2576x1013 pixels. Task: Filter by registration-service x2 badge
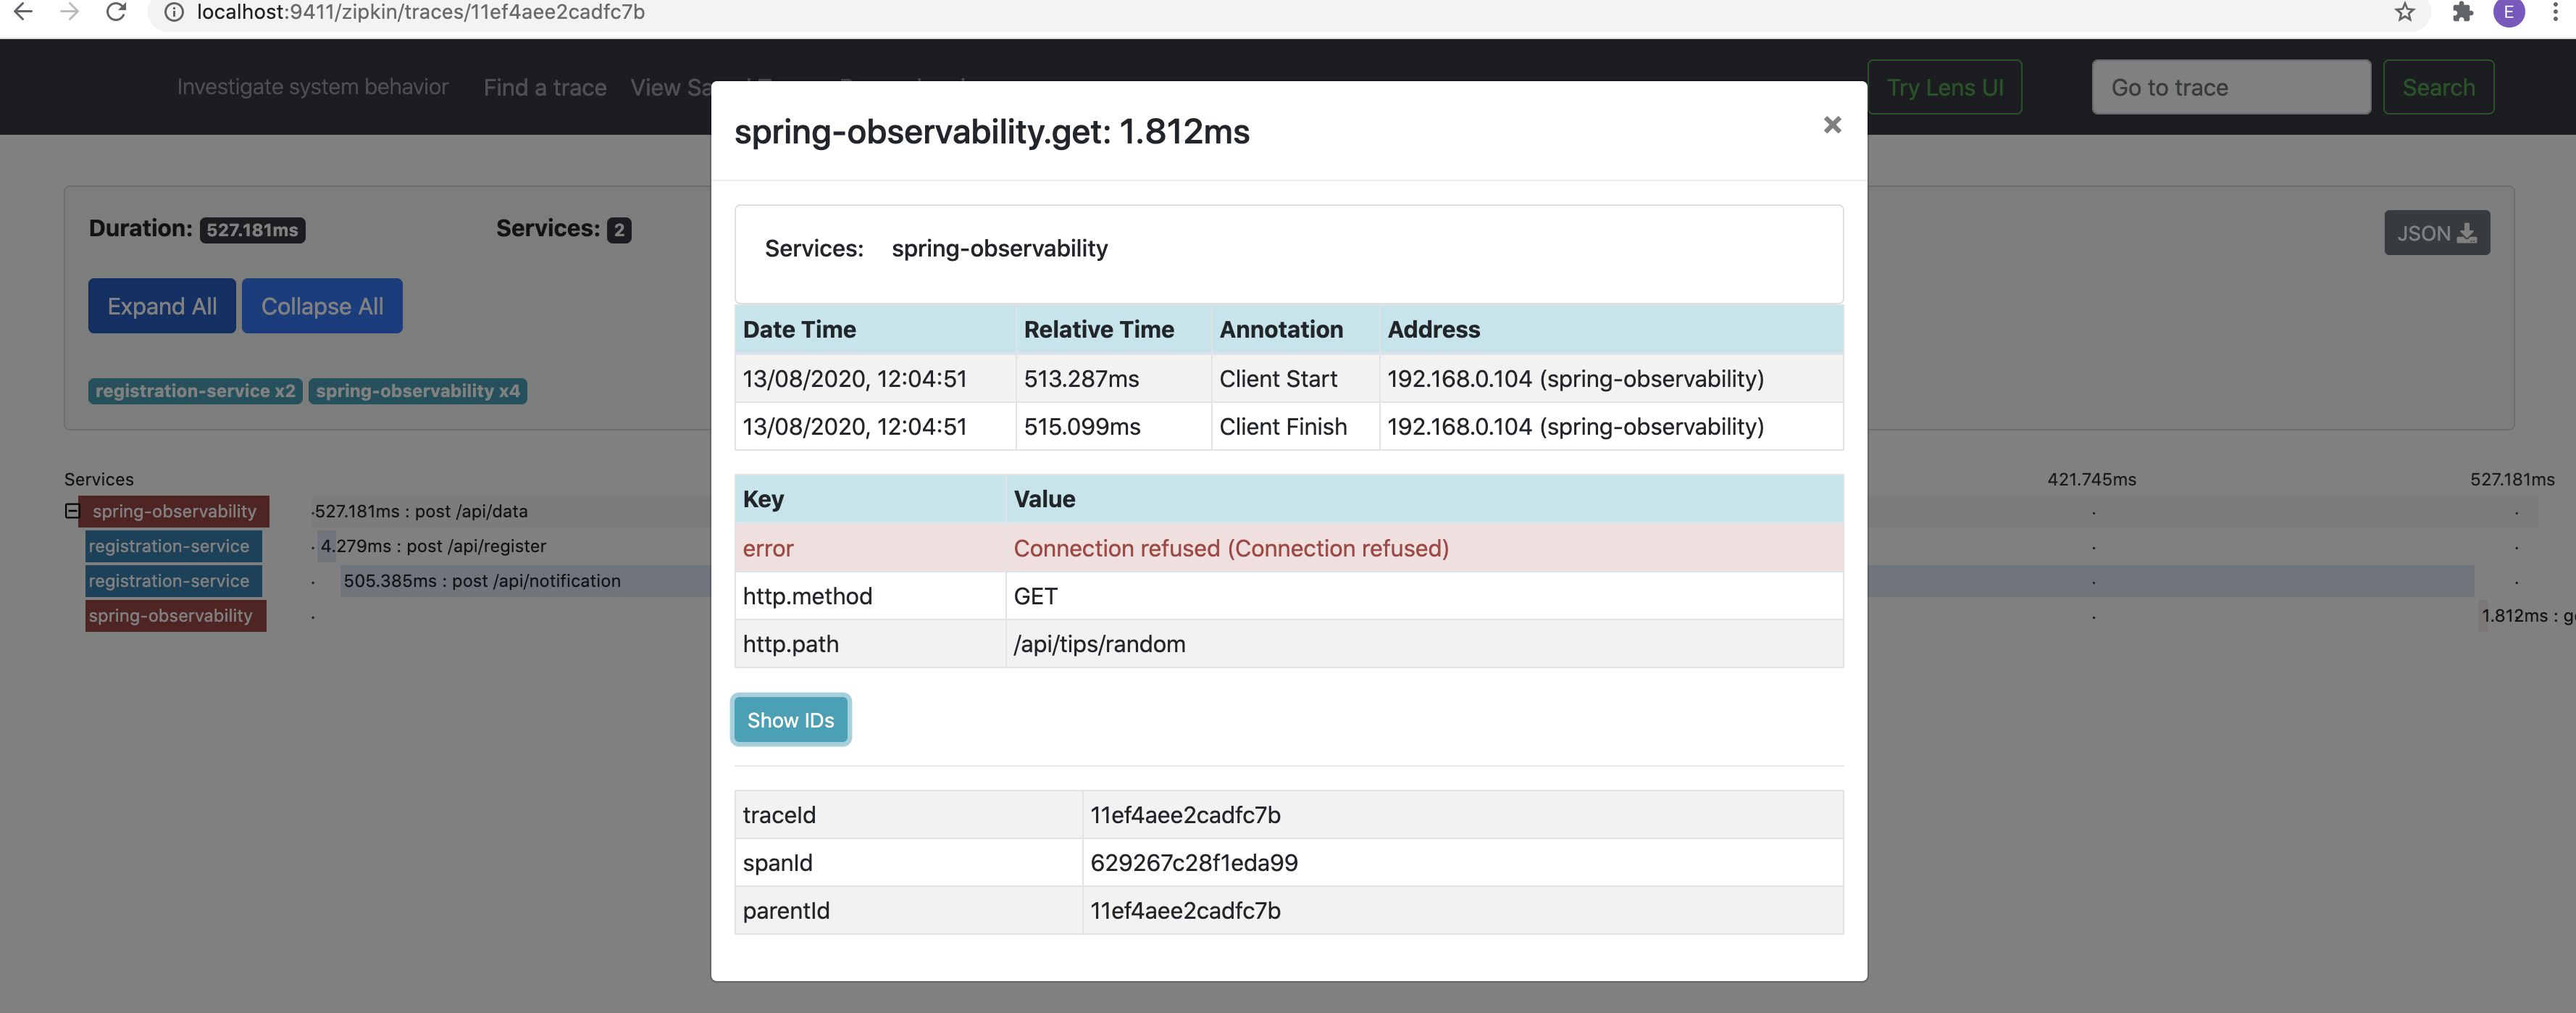click(x=195, y=391)
